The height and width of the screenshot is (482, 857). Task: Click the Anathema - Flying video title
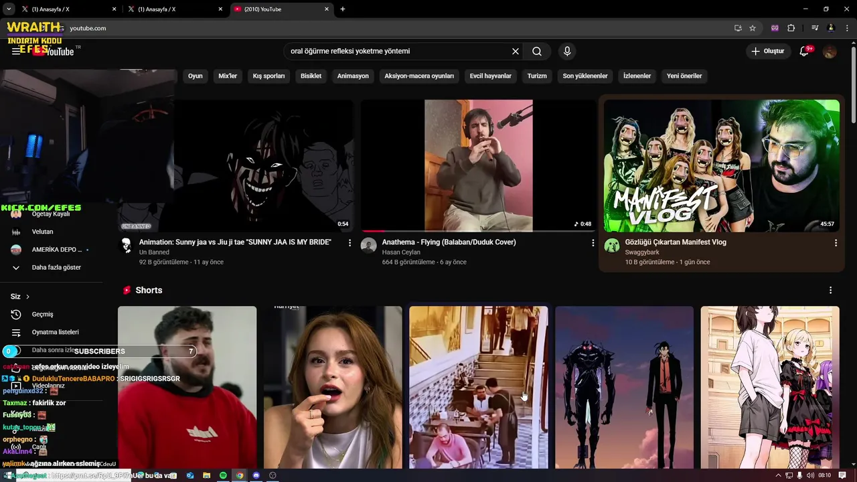tap(449, 242)
